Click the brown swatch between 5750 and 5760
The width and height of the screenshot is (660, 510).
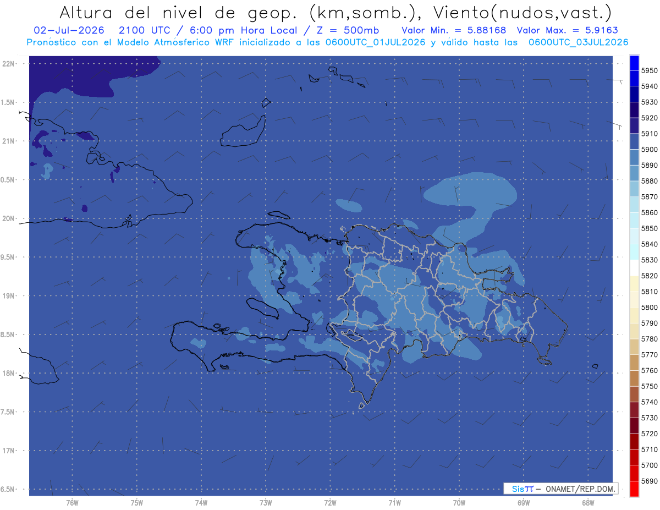click(x=634, y=378)
